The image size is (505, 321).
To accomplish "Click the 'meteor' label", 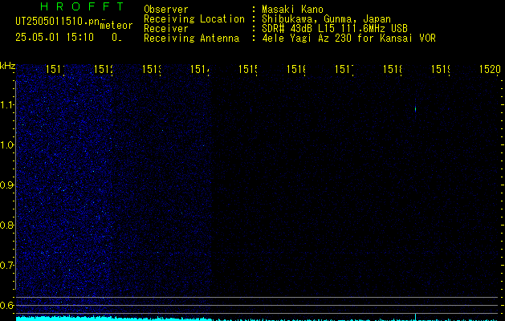I will (x=116, y=26).
